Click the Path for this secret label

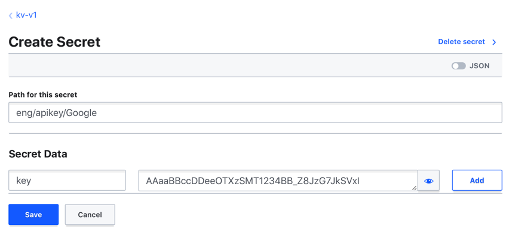coord(43,95)
